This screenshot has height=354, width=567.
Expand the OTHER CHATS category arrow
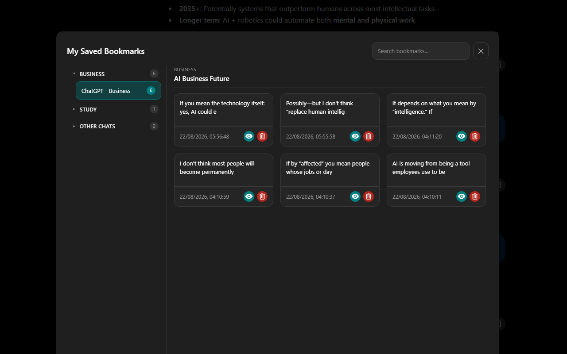[74, 126]
